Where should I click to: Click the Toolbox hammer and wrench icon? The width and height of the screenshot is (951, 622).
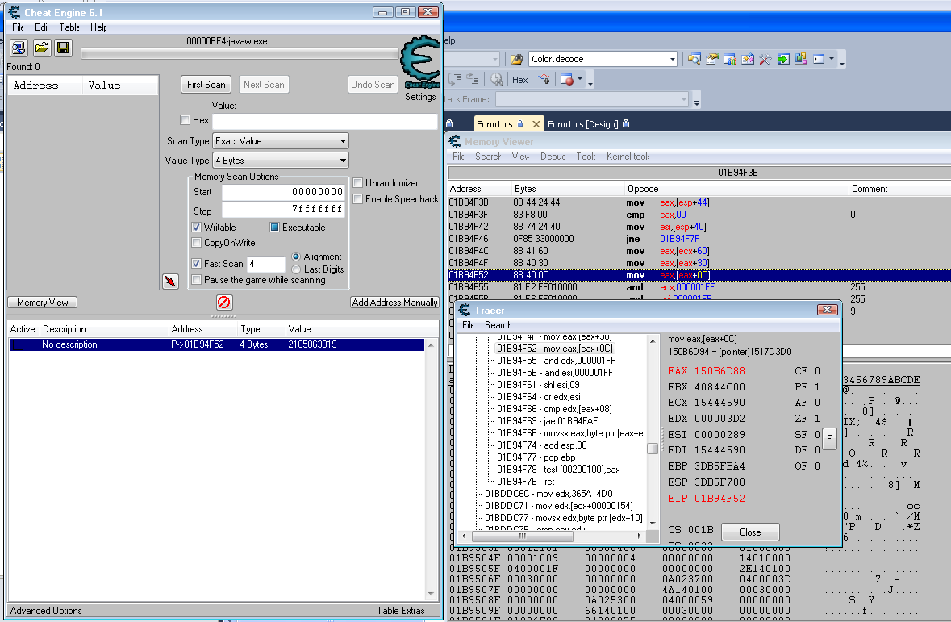pos(765,59)
